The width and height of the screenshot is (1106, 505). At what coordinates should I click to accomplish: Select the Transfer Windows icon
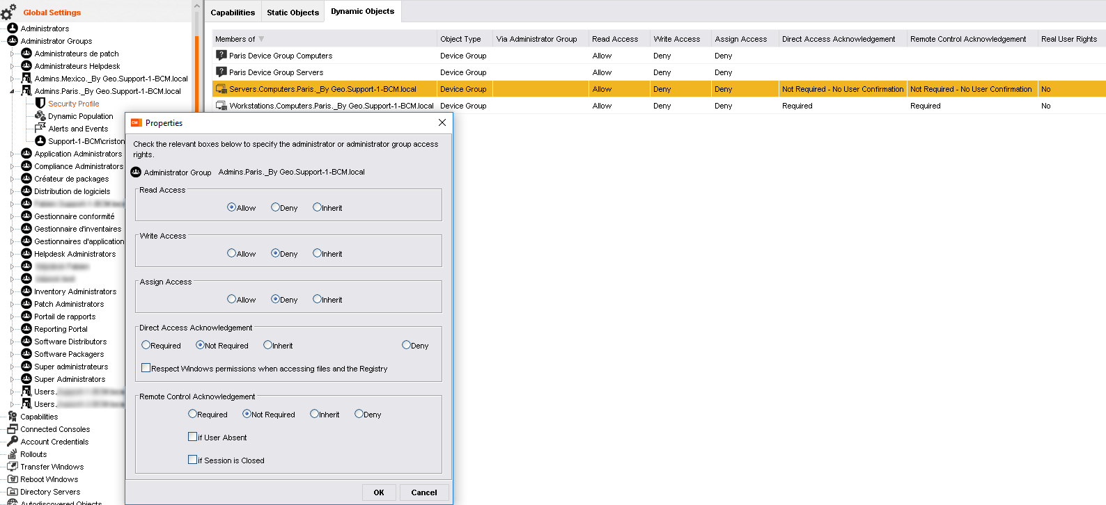click(x=13, y=467)
